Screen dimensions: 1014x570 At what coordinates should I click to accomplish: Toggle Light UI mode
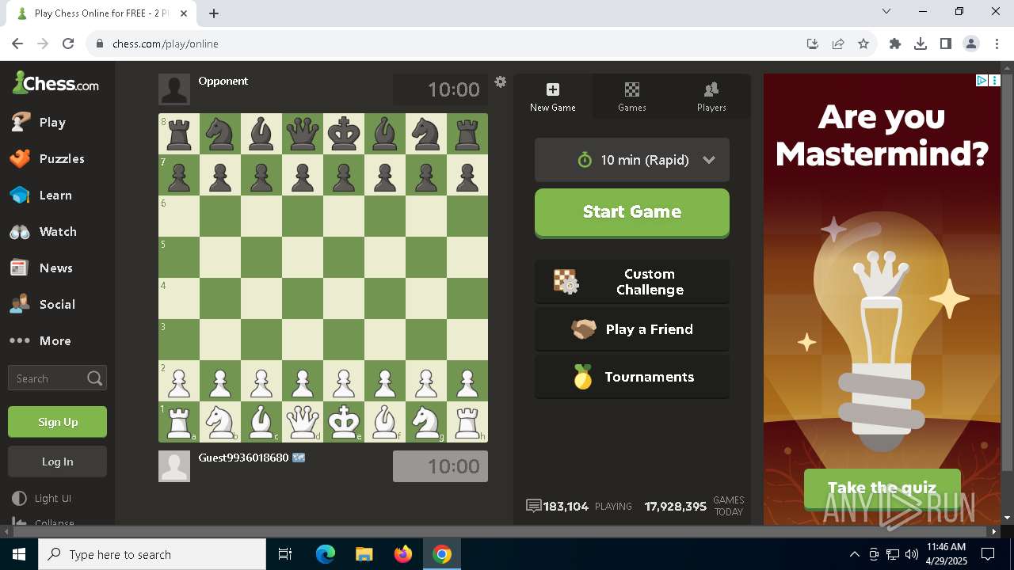tap(43, 498)
